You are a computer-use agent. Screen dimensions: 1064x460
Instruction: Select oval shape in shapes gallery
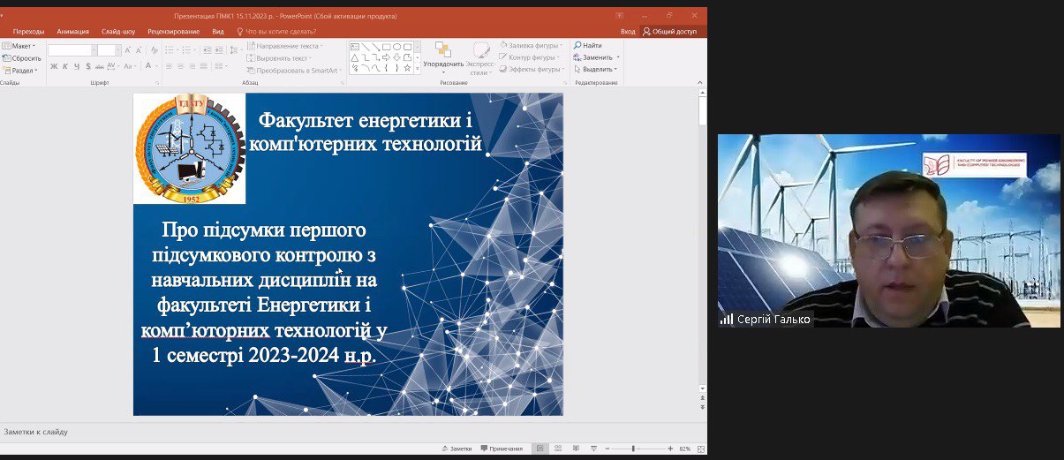point(396,46)
